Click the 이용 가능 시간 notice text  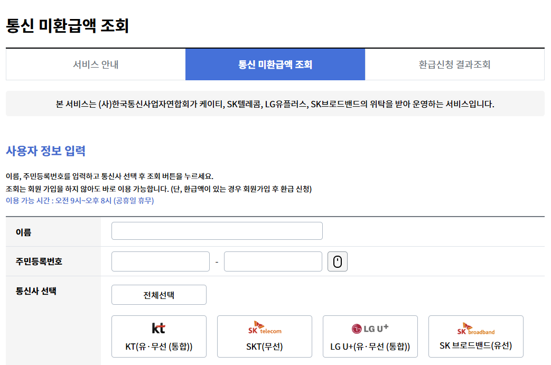tap(80, 201)
